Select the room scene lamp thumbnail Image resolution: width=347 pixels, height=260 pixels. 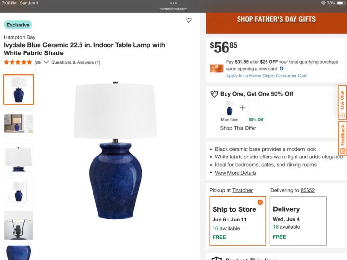pos(19,124)
